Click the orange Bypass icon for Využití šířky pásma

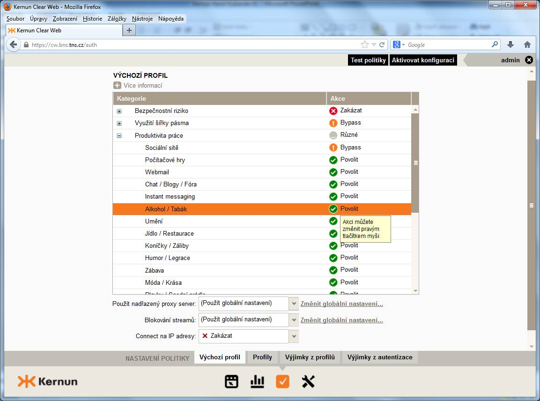[x=333, y=123]
